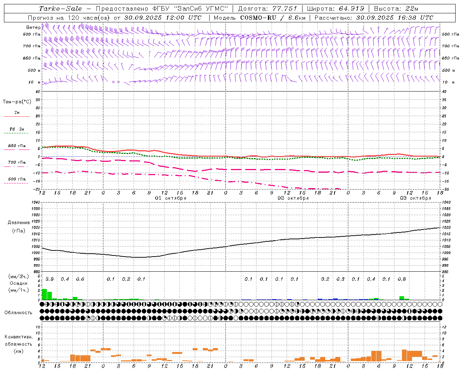Click the Рассчитано 30.09.2025 16:38 UTC timestamp
Screen dimensions: 461x369
point(374,18)
